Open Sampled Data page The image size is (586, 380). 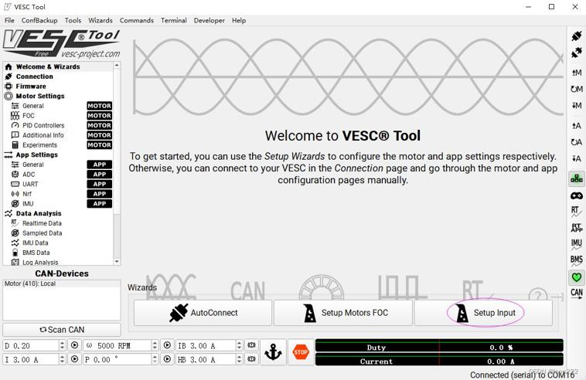58,233
